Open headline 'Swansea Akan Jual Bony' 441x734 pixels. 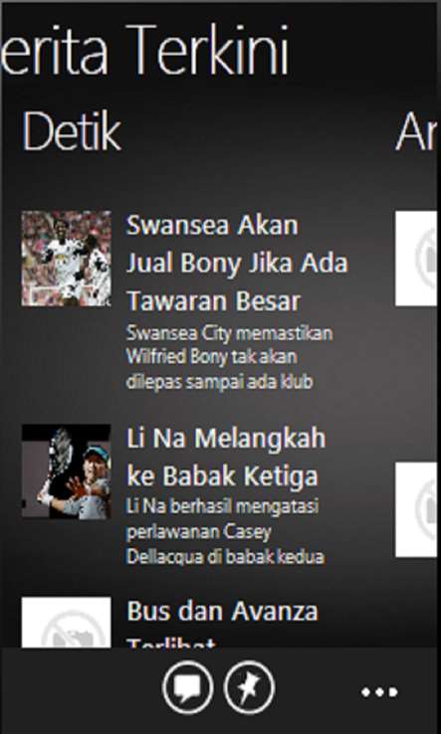click(237, 264)
